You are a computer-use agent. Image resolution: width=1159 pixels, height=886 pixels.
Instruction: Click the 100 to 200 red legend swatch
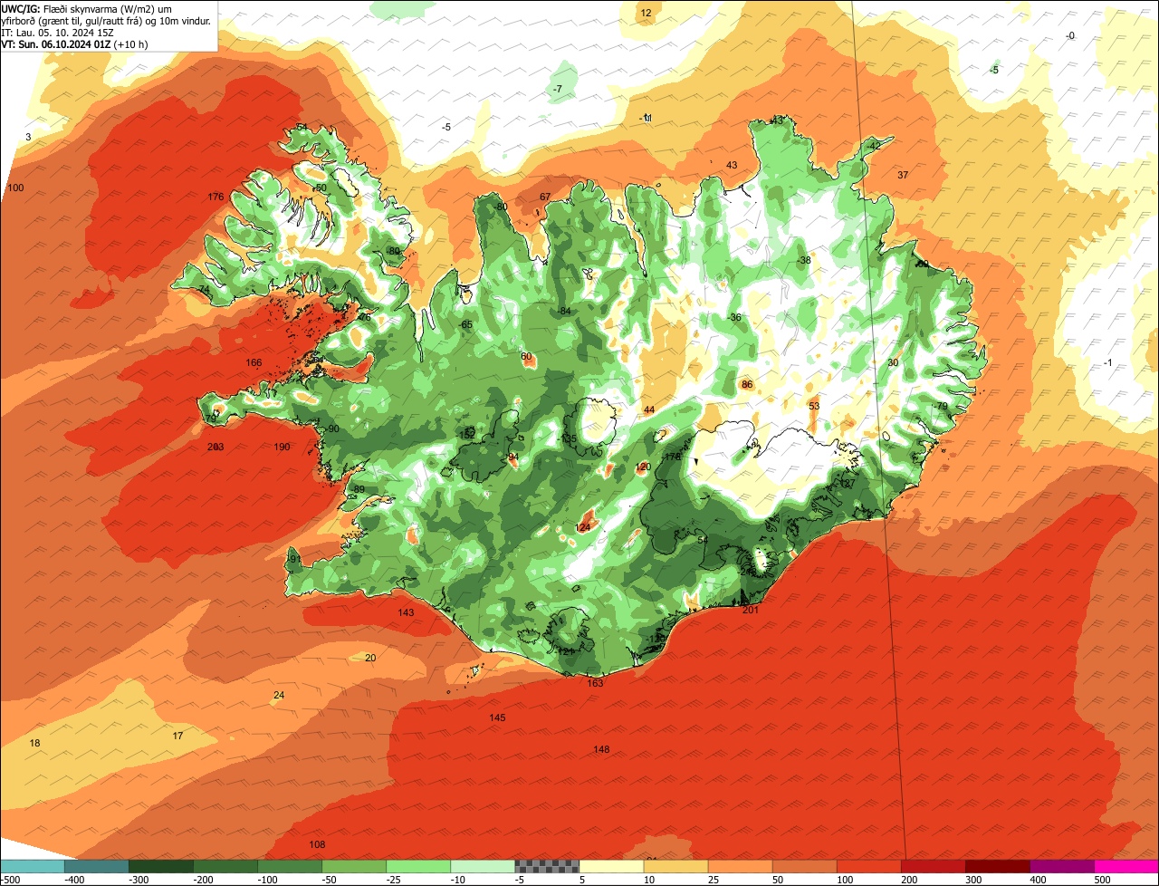click(x=868, y=866)
